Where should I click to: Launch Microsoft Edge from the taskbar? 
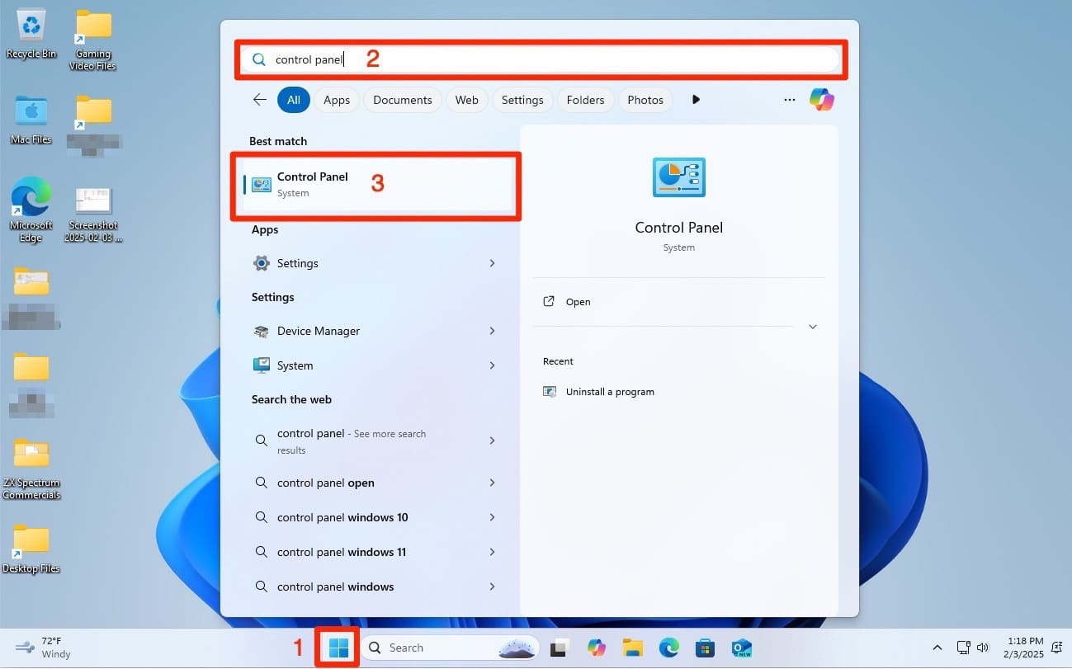point(669,648)
